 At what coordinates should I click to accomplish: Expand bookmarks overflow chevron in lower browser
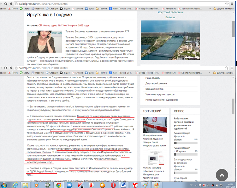click(210, 73)
